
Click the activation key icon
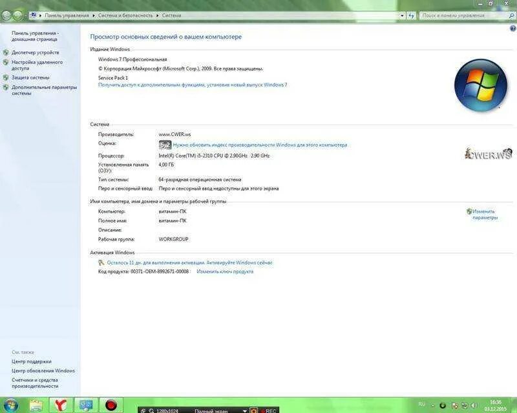(101, 263)
